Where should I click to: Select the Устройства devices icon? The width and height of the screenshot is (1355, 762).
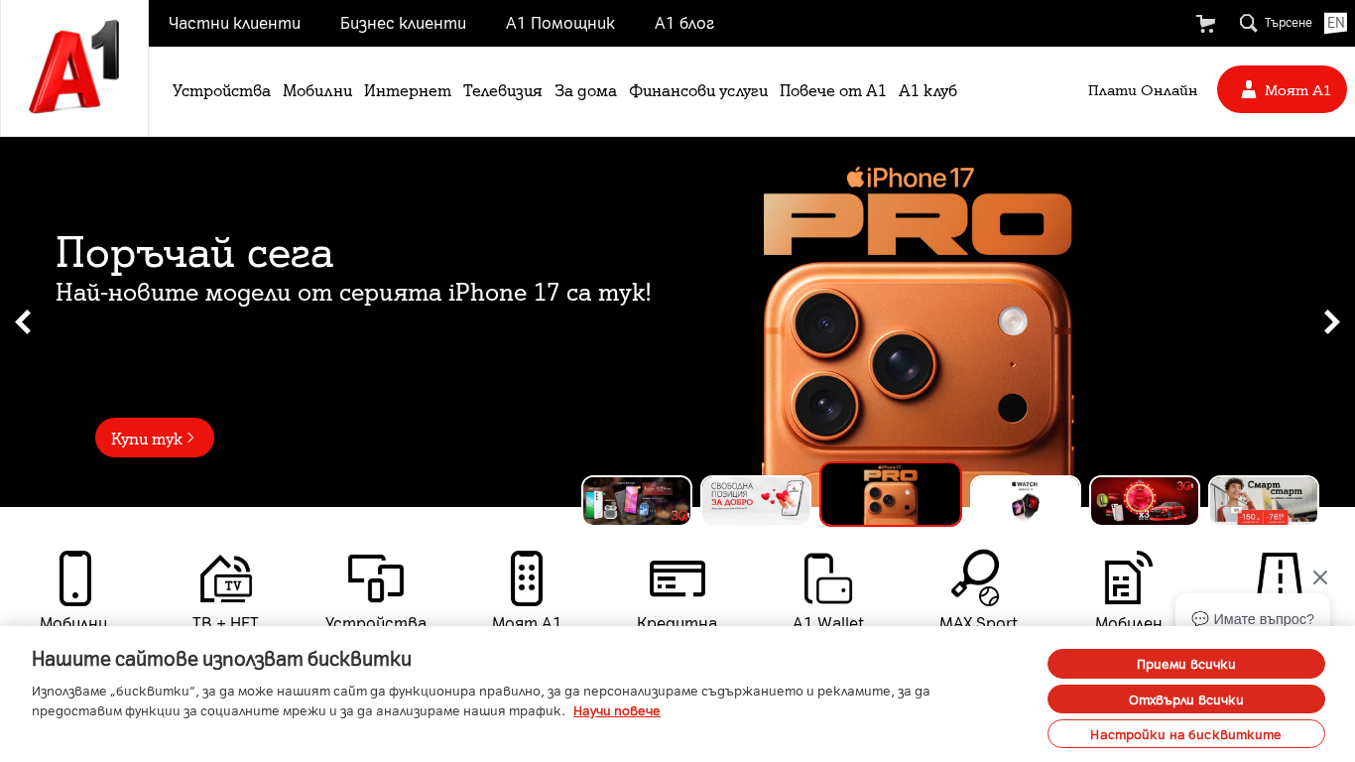pyautogui.click(x=376, y=578)
